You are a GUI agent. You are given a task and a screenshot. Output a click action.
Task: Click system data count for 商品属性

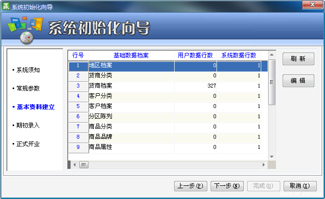coord(239,148)
